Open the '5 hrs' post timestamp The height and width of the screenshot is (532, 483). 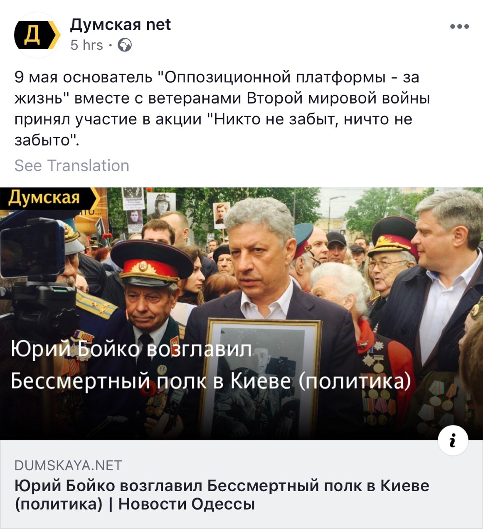click(x=86, y=45)
